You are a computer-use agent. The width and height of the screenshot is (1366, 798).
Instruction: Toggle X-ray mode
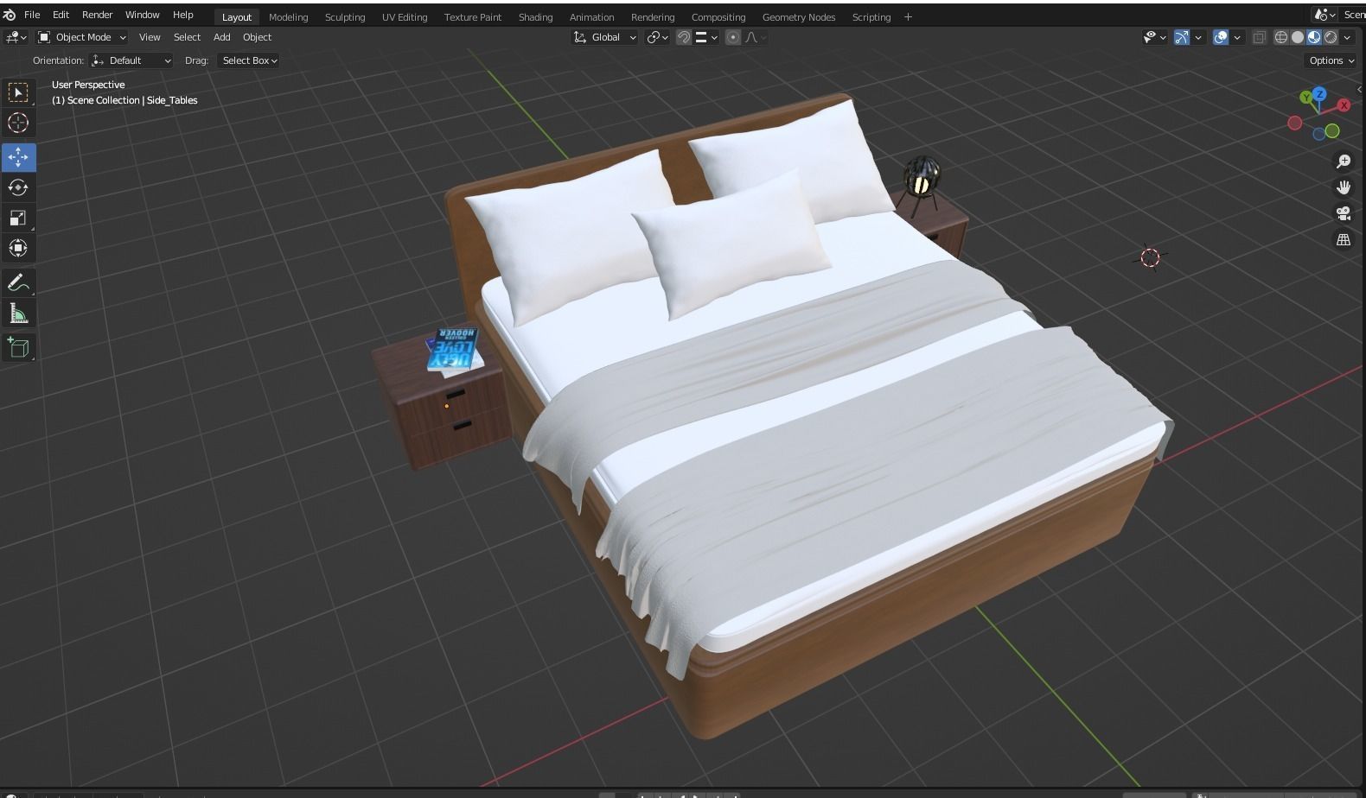click(x=1260, y=37)
